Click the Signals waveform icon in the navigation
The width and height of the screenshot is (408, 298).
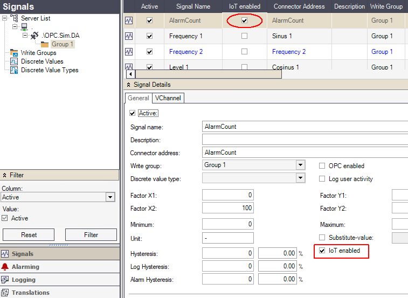click(5, 254)
